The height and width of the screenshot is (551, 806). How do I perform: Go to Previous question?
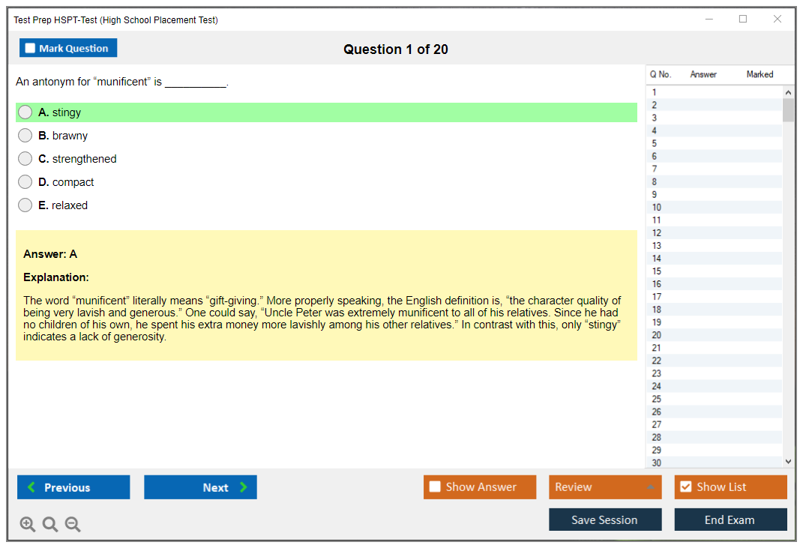[73, 487]
